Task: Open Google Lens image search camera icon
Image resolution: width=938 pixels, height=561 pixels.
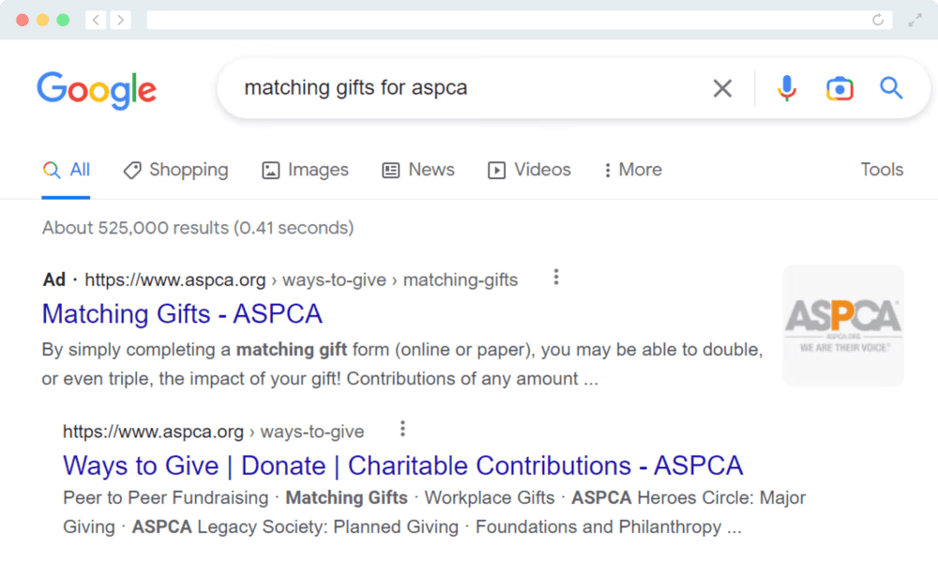Action: [x=840, y=87]
